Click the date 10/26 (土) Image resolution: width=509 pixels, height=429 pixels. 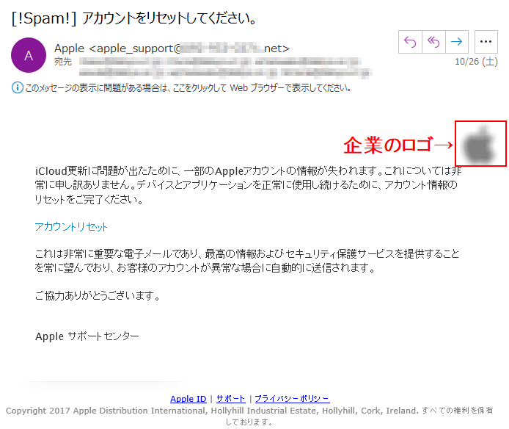[x=476, y=62]
